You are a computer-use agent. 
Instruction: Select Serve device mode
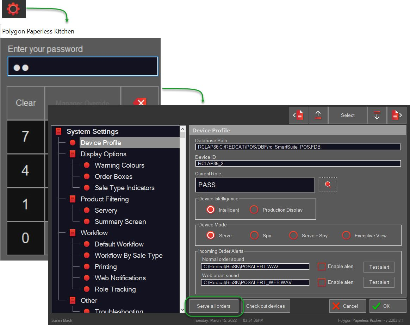211,235
